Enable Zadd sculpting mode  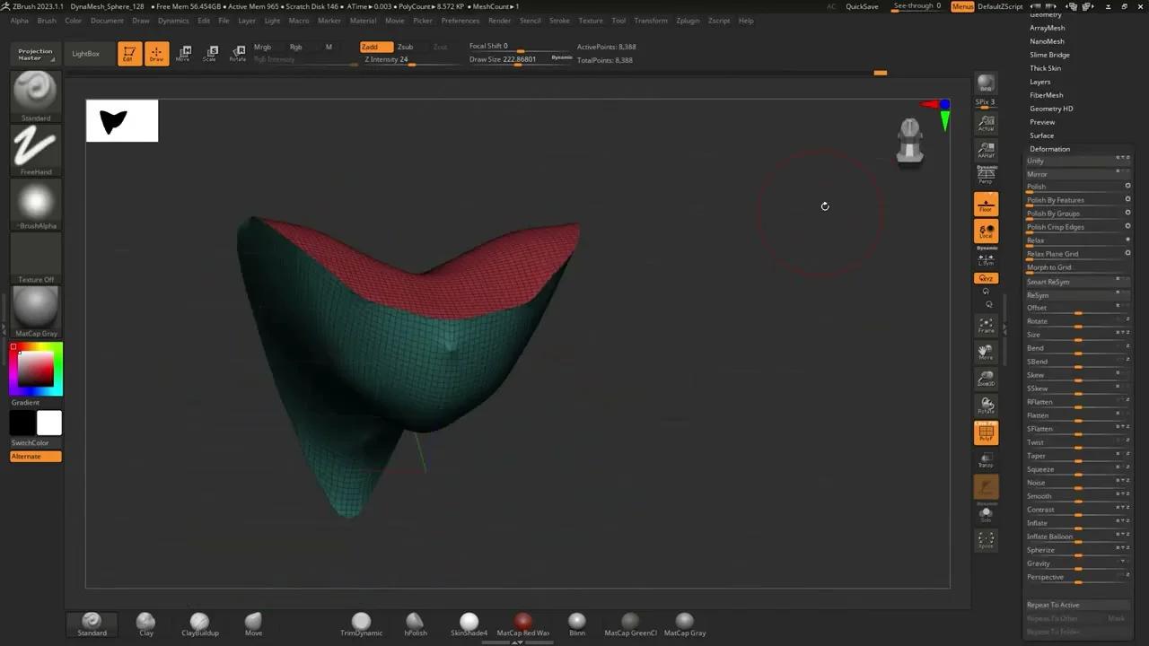tap(370, 46)
